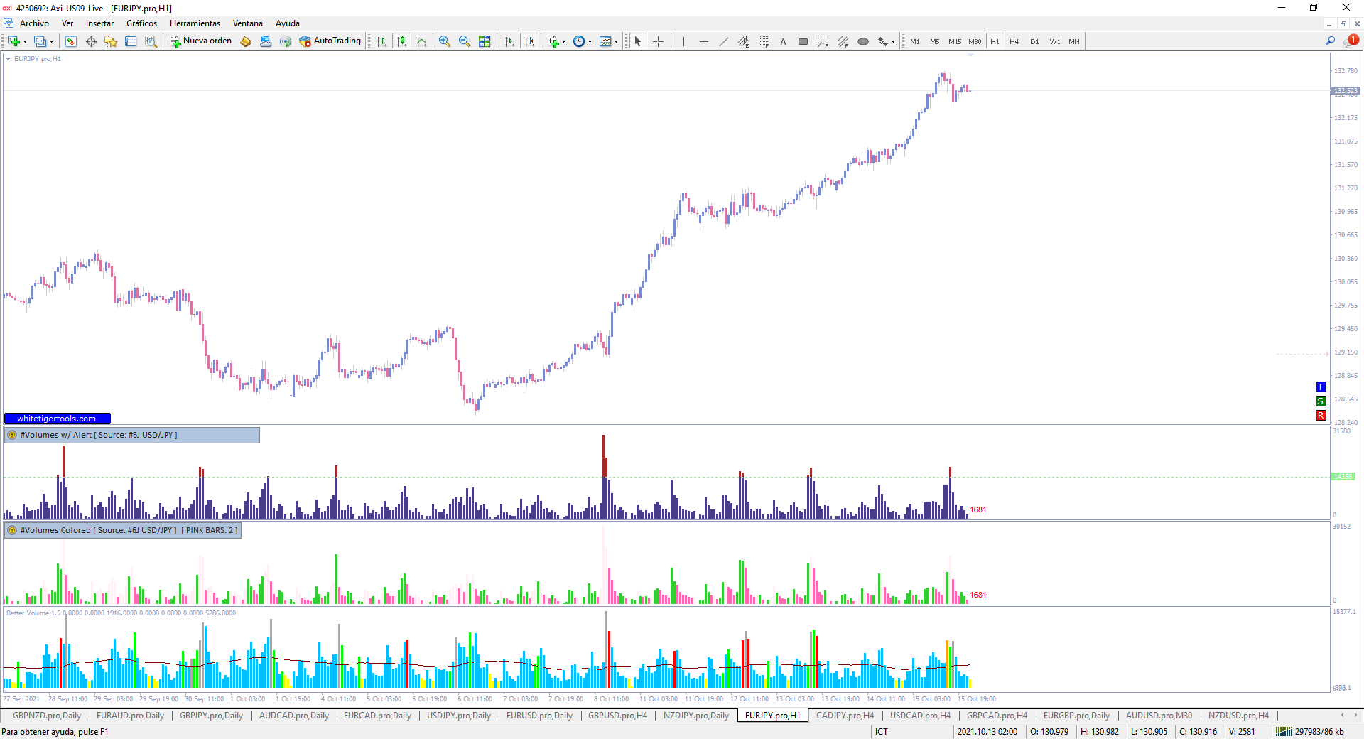Open the Market Watch window icon
Viewport: 1364px width, 739px height.
(x=71, y=41)
